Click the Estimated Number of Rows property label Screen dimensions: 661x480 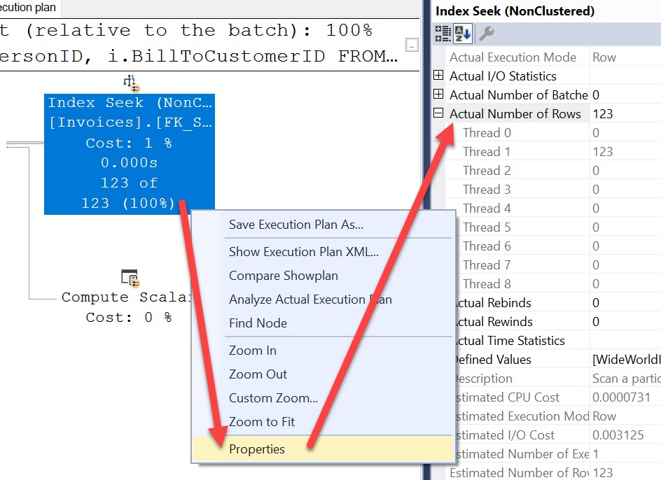(x=520, y=472)
